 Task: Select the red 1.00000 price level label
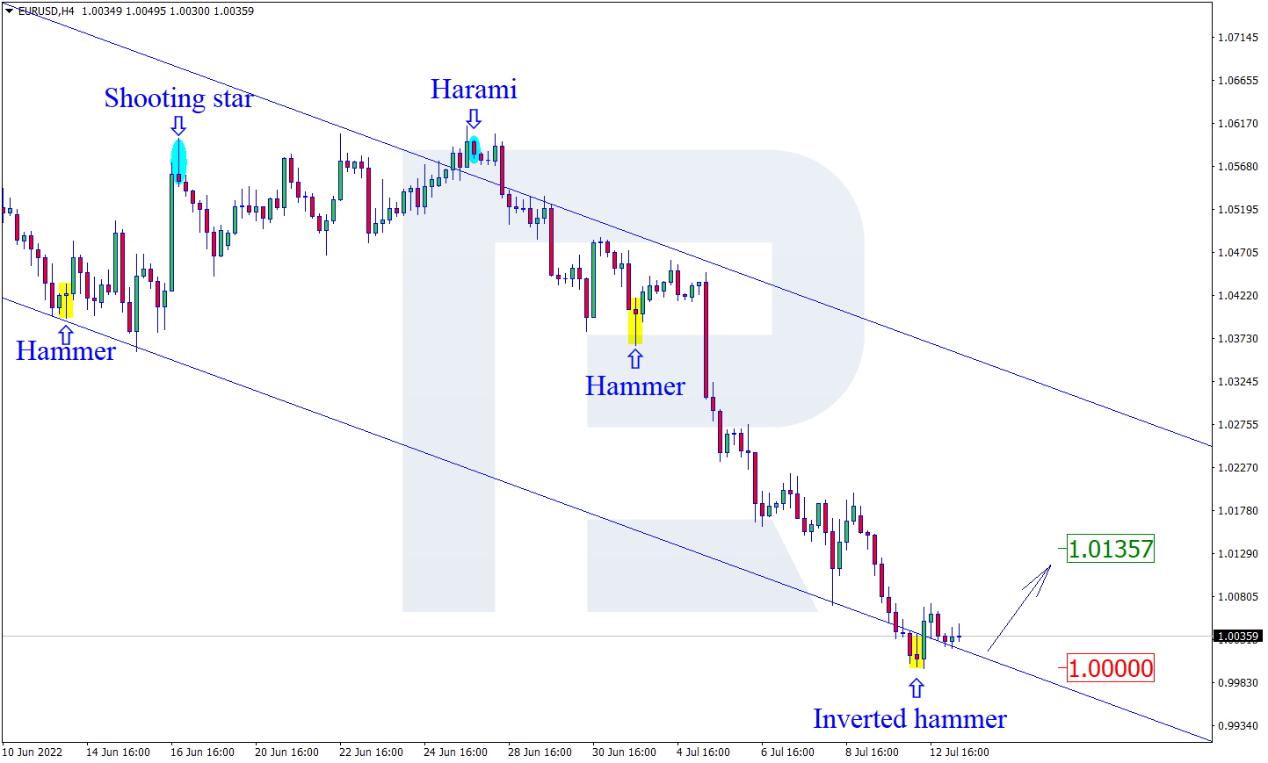click(x=1111, y=668)
